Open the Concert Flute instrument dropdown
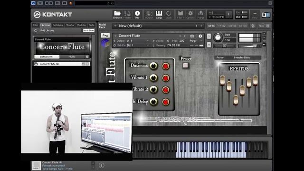This screenshot has height=171, width=304. 115,36
